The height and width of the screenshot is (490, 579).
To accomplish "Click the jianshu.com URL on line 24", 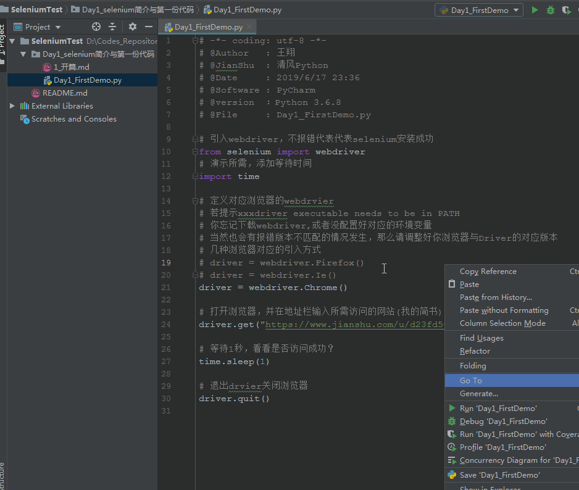I will (354, 325).
